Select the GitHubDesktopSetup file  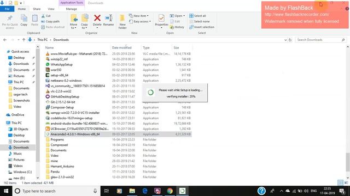[65, 97]
